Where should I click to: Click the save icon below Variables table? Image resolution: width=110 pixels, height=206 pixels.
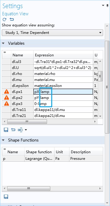point(6,130)
